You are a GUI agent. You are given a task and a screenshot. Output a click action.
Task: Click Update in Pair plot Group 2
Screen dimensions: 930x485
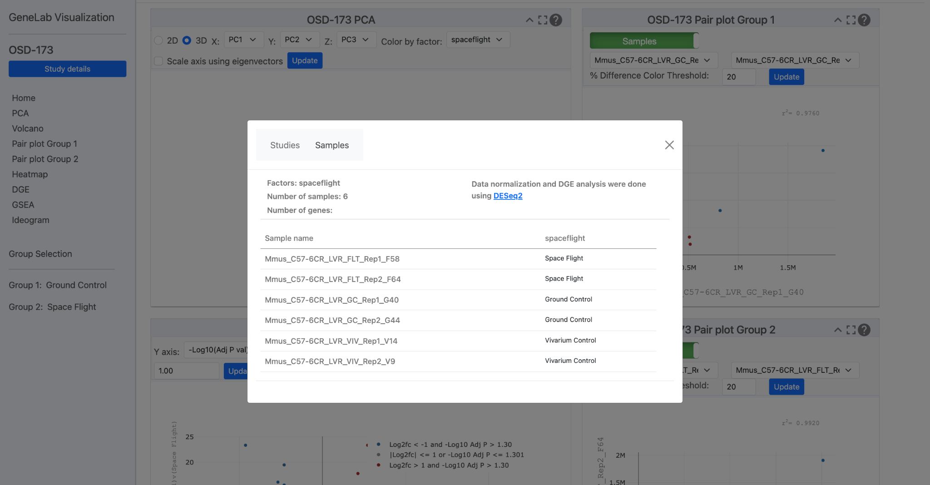(x=787, y=387)
